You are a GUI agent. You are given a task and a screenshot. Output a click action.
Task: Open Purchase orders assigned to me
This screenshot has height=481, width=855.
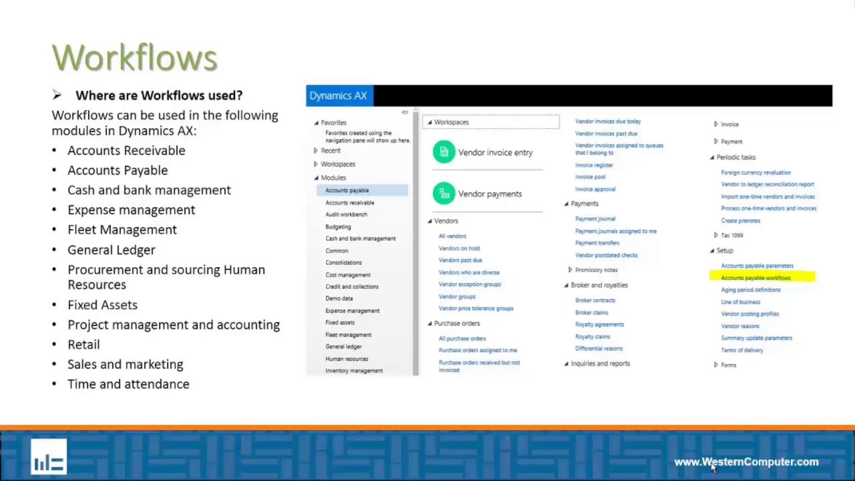(478, 350)
